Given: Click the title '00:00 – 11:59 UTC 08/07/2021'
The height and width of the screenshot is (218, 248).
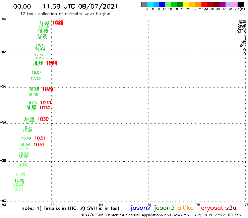Looking at the screenshot, I should pyautogui.click(x=65, y=7).
